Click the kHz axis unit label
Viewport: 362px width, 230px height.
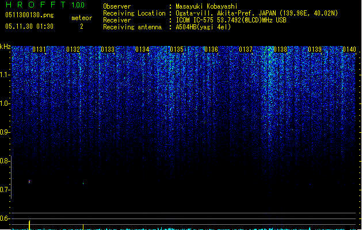(x=5, y=47)
